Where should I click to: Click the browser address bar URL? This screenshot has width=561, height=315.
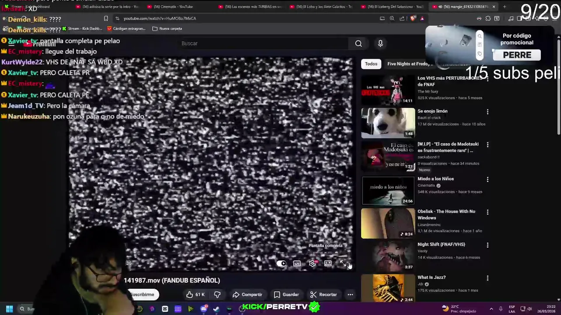coord(160,18)
